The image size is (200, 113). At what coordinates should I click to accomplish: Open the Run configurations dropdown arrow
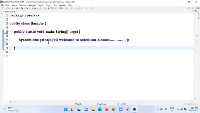click(x=19, y=8)
